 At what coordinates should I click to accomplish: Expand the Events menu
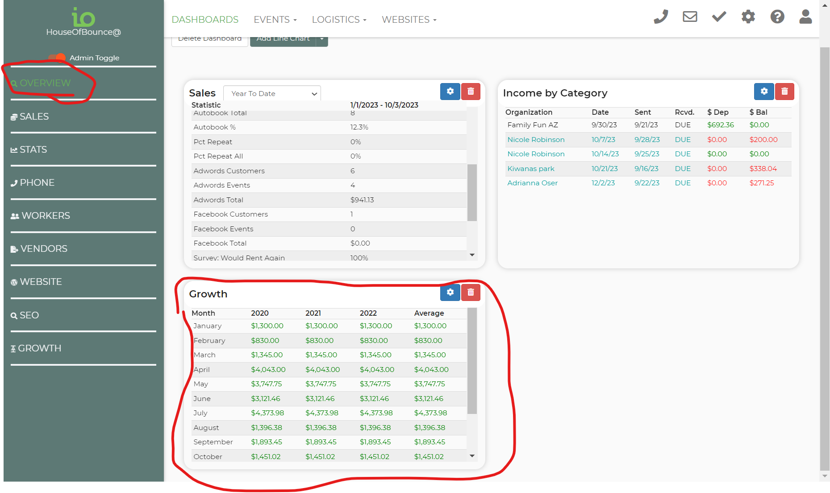pos(275,20)
